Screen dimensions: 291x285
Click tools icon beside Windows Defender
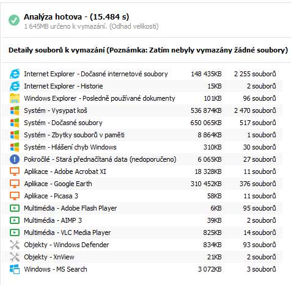coord(15,245)
